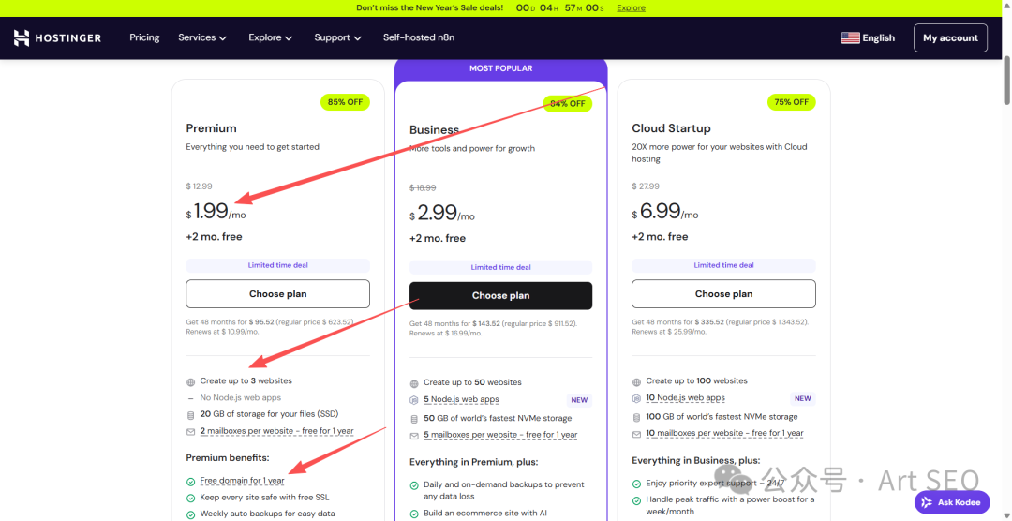The image size is (1012, 521).
Task: Click the US flag language icon
Action: pos(850,38)
